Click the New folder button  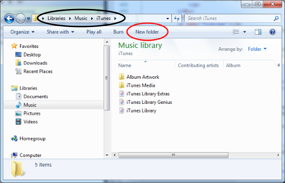(x=147, y=32)
